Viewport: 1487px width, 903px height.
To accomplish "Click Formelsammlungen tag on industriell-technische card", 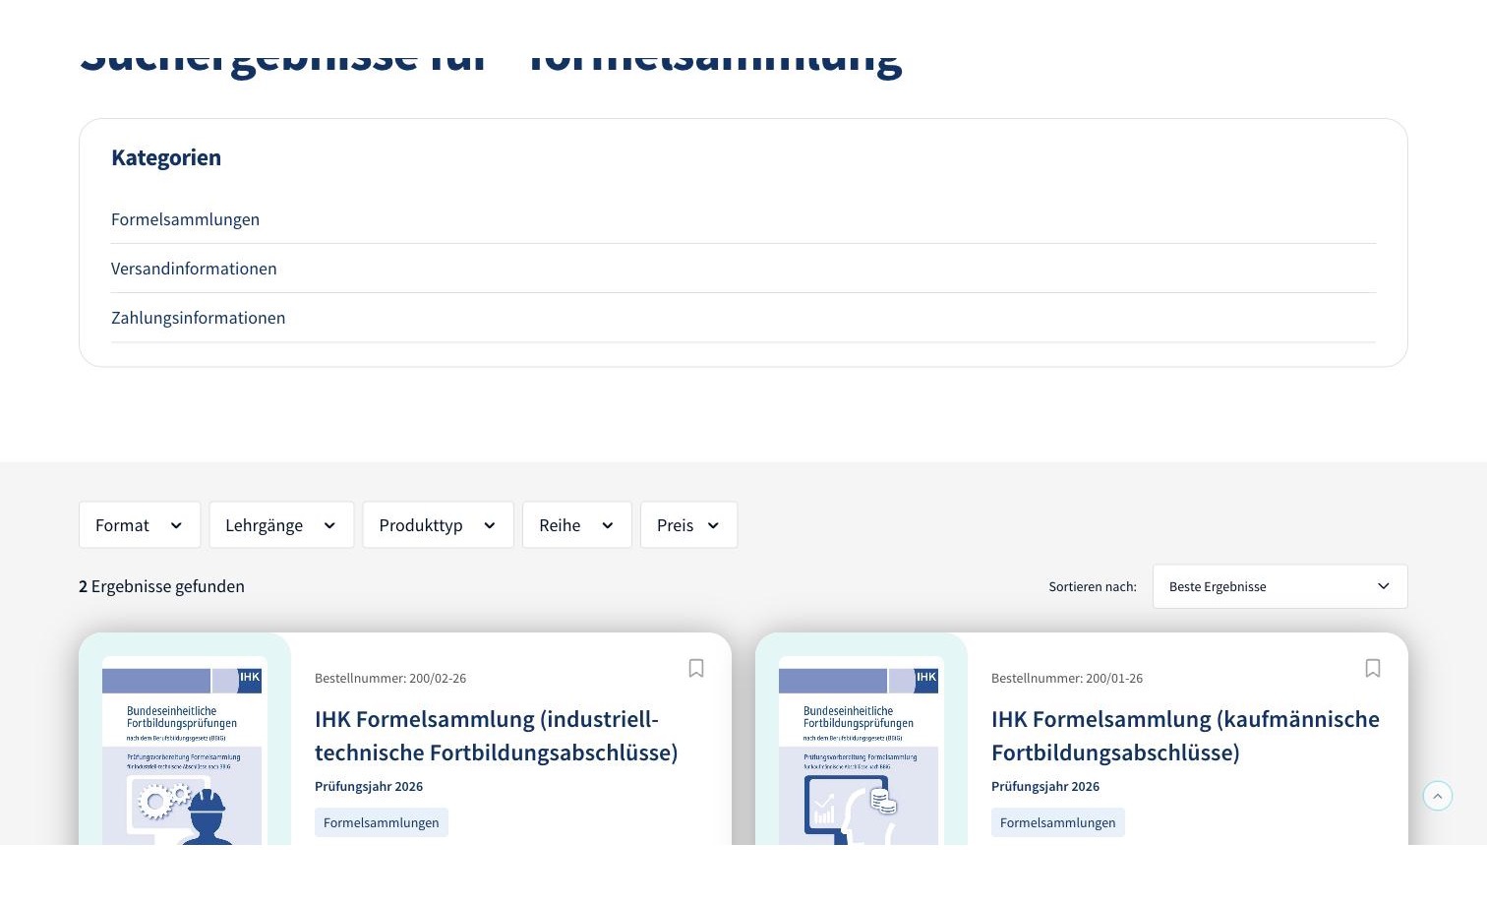I will click(x=382, y=822).
